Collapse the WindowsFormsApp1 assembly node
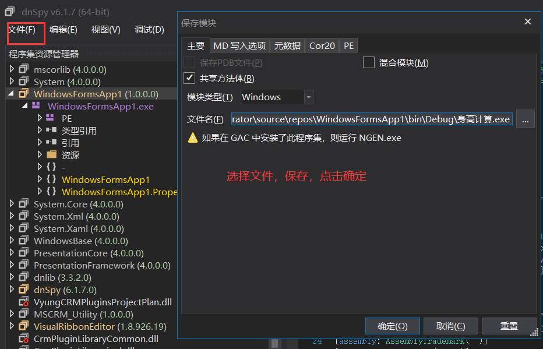This screenshot has width=543, height=349. [x=12, y=94]
